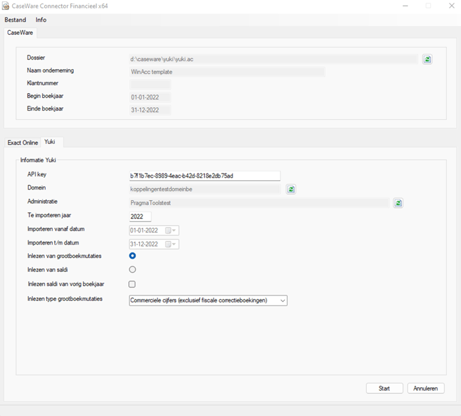Expand the Importeren t/m datum dropdown arrow
Image resolution: width=461 pixels, height=416 pixels.
point(175,244)
